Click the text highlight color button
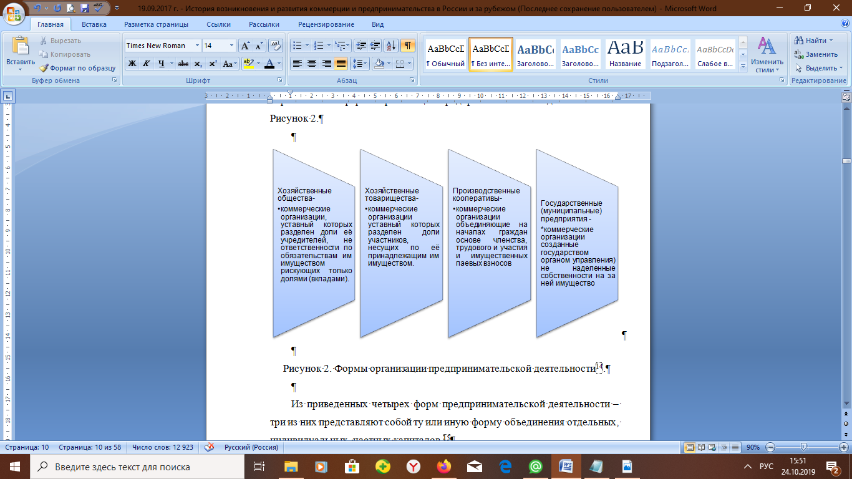 click(248, 64)
